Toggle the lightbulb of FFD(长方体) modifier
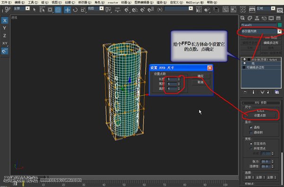Screen dimensions: 284x187 click(245, 60)
